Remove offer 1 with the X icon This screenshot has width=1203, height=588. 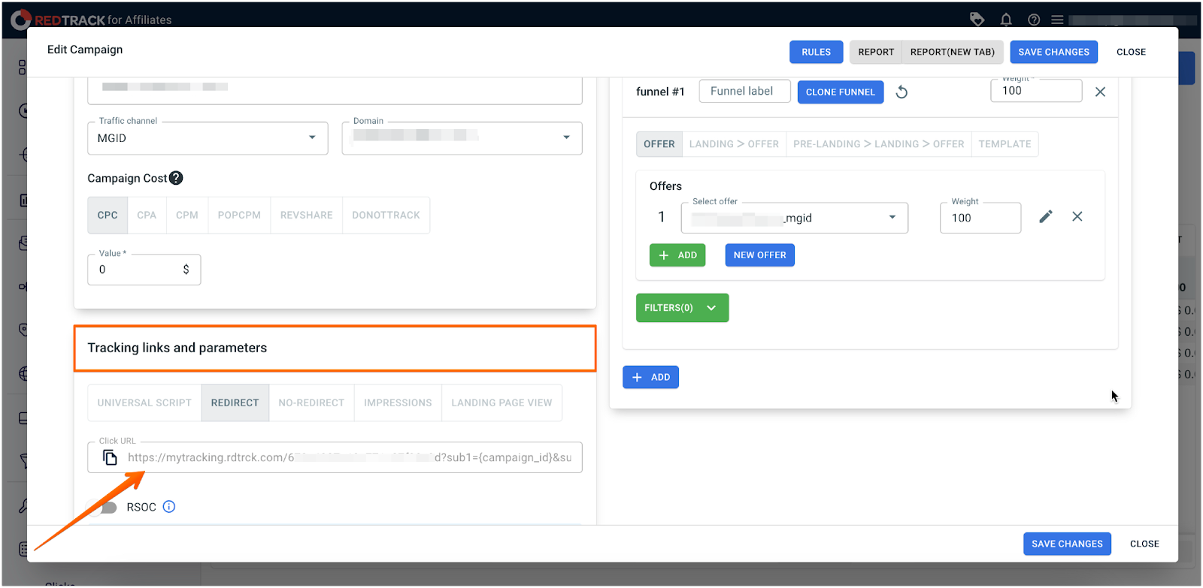pyautogui.click(x=1077, y=217)
